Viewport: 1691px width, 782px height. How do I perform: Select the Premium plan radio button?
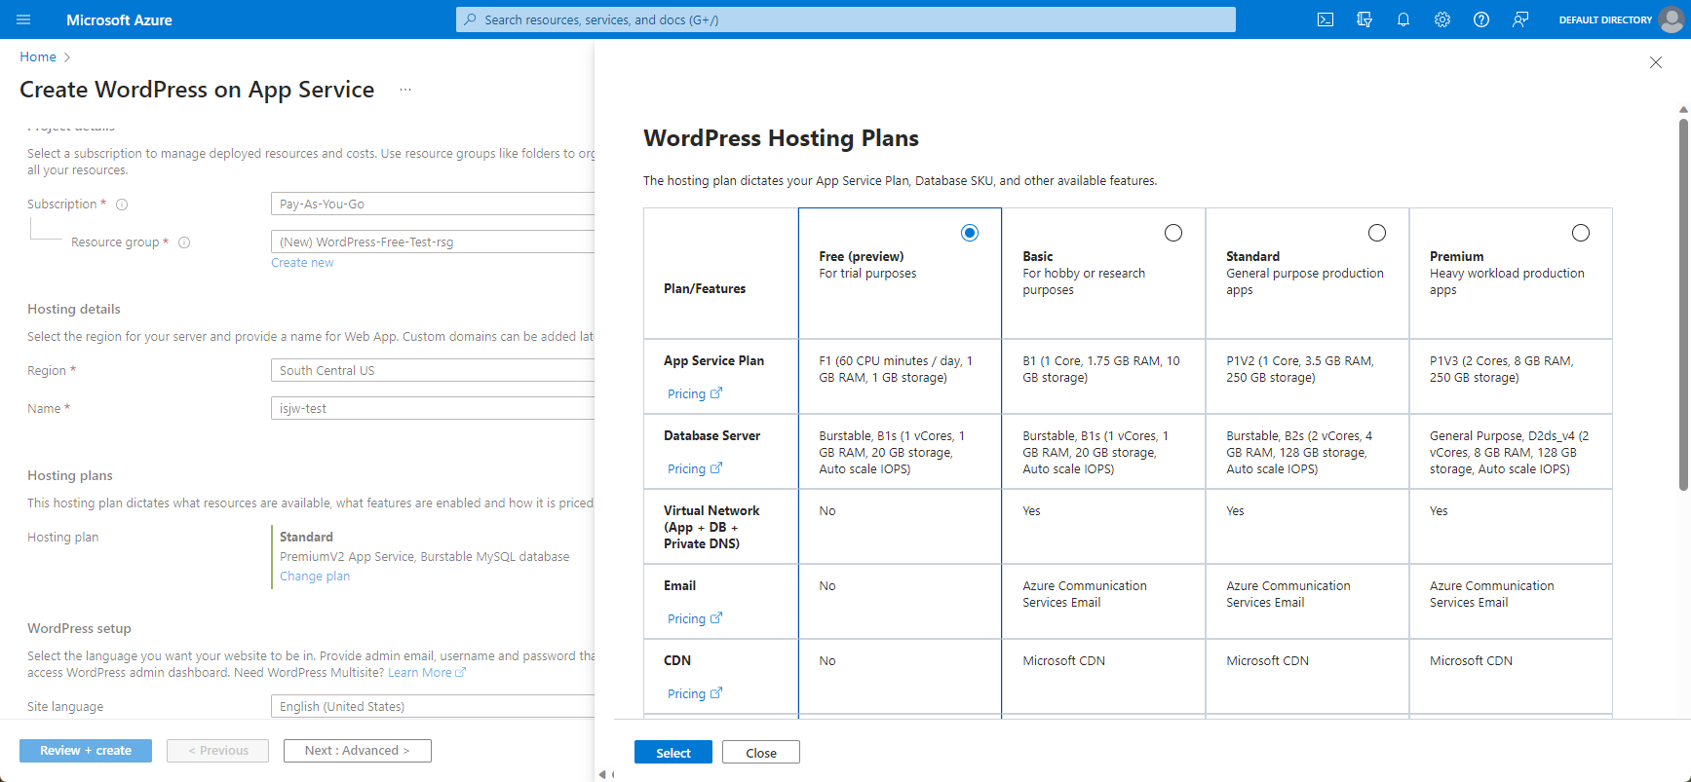click(1581, 233)
